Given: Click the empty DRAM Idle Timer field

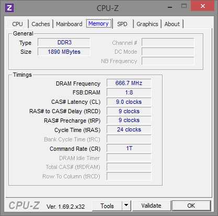Looking at the screenshot, I should pos(129,158).
